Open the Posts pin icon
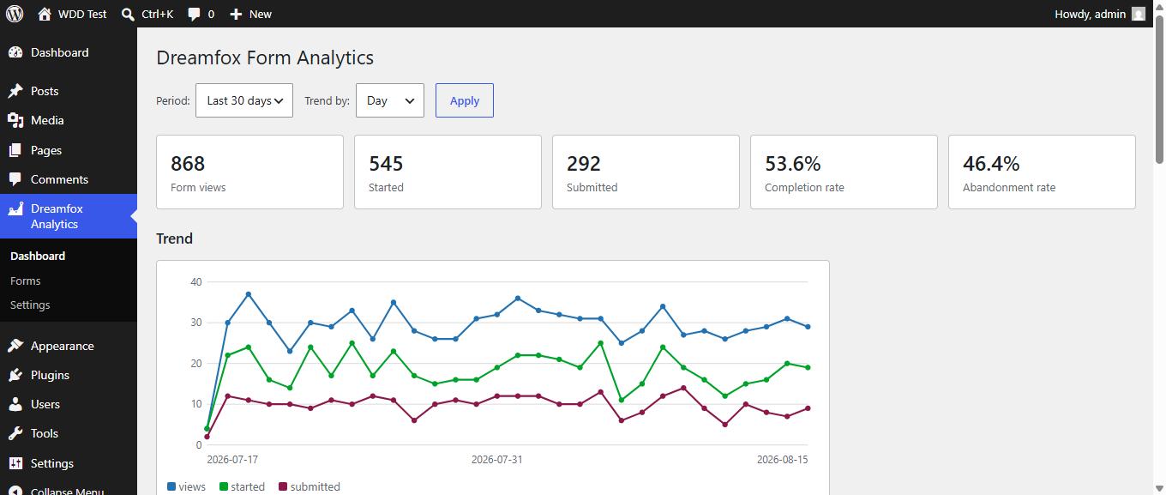Screen dimensions: 1166x495 [x=15, y=91]
